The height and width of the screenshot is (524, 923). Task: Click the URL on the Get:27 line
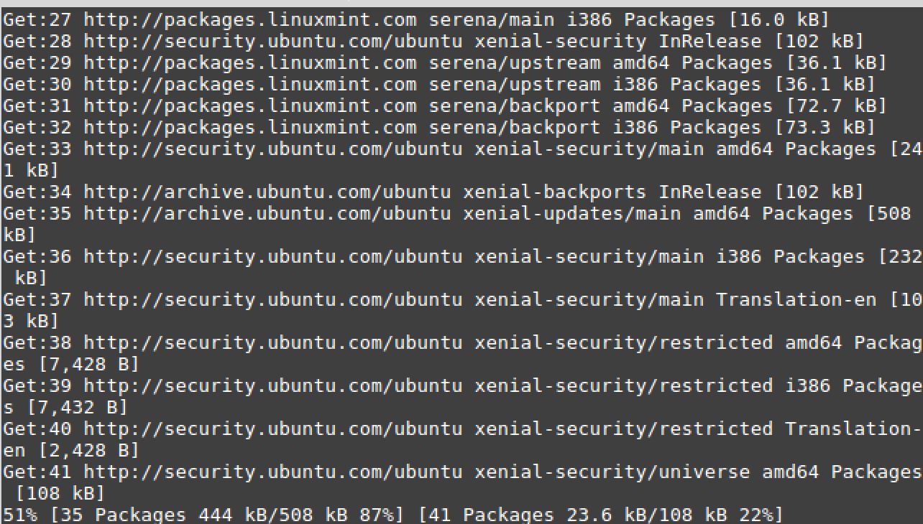pos(250,20)
